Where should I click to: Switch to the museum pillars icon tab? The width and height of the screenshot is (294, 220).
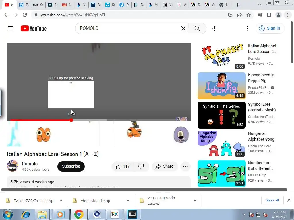click(x=167, y=5)
